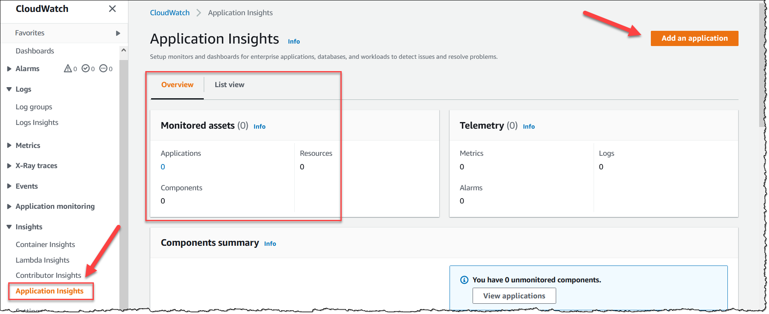The height and width of the screenshot is (314, 769).
Task: Go to the CloudWatch breadcrumb link
Action: coord(170,13)
